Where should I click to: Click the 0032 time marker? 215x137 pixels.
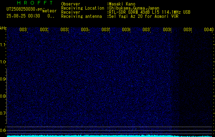pyautogui.click(x=44, y=30)
